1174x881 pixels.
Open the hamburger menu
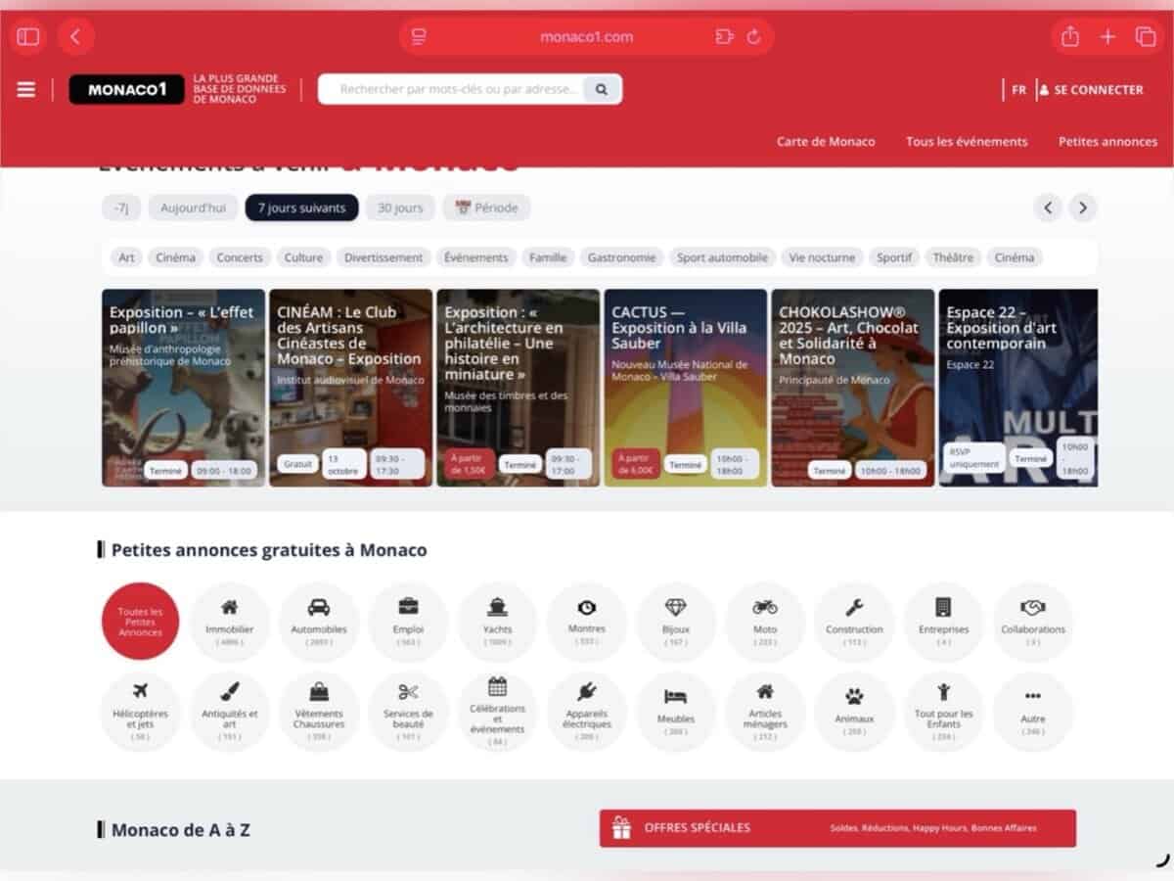point(26,89)
